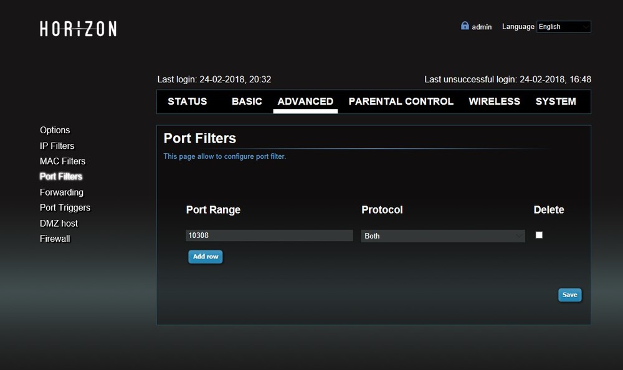
Task: Tick the Delete checkbox for port 10308
Action: click(539, 235)
